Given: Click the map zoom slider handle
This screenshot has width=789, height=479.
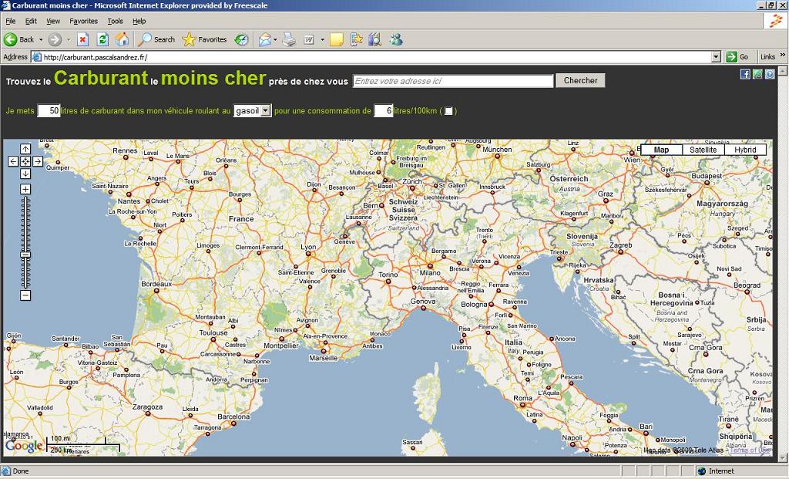Looking at the screenshot, I should tap(25, 255).
